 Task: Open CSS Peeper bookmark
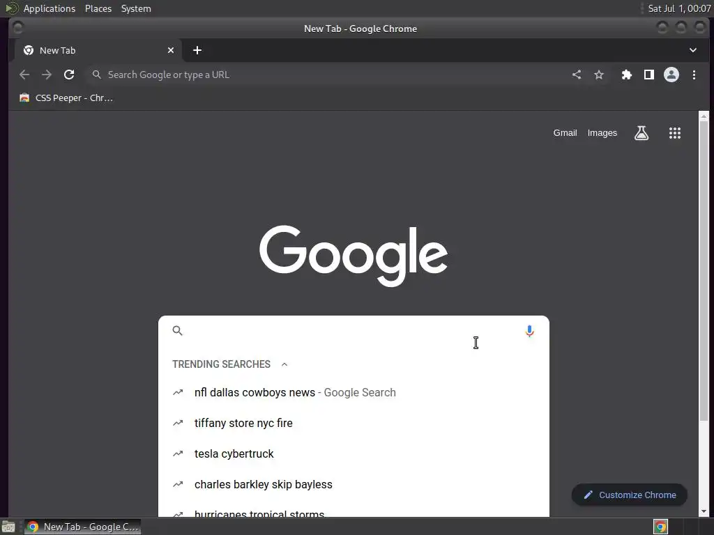[x=66, y=98]
